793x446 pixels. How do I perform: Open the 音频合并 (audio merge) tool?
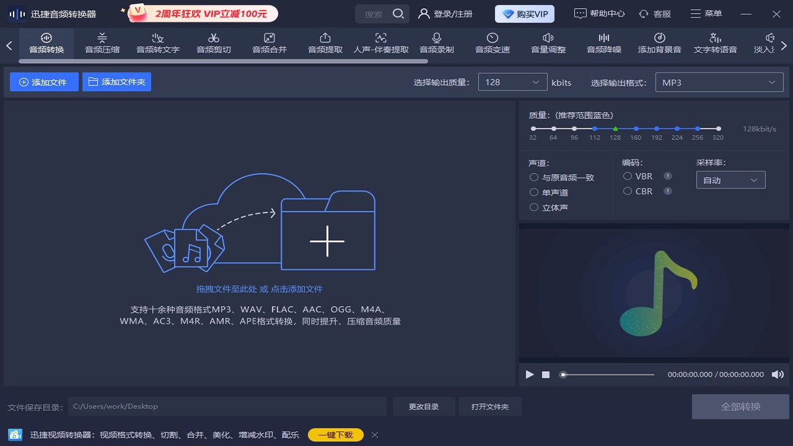(269, 43)
